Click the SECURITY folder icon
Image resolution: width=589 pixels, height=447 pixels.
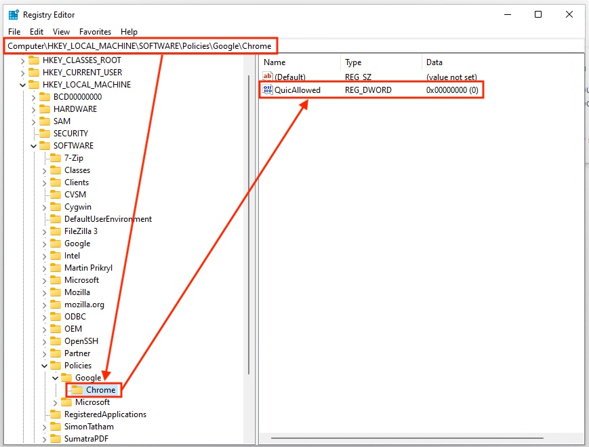45,134
